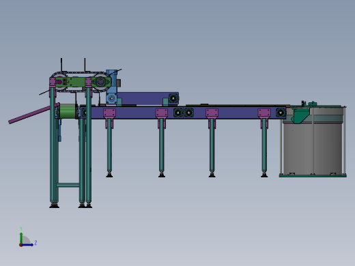Viewport: 355px width, 266px height.
Task: Click the Z label on the axis triad
Action: point(35,243)
